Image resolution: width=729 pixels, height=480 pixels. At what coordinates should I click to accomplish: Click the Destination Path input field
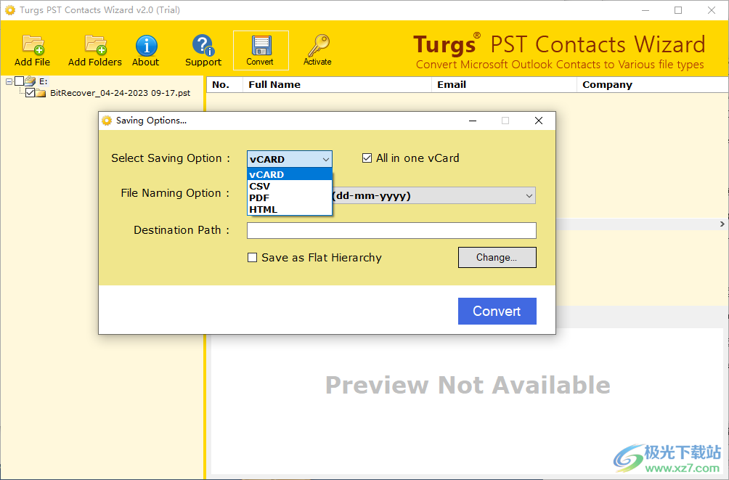tap(391, 230)
